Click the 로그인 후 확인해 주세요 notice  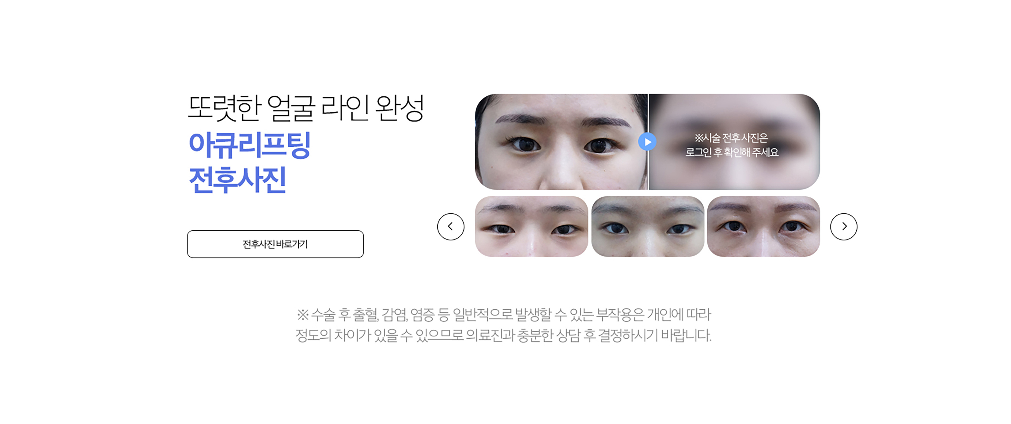(732, 152)
